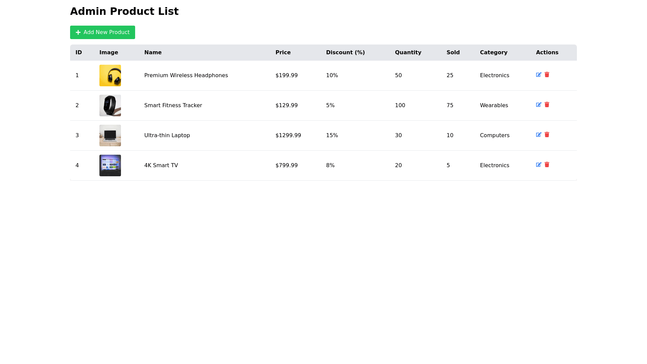Delete the Ultra-thin Laptop entry
The image size is (647, 364).
pyautogui.click(x=547, y=135)
